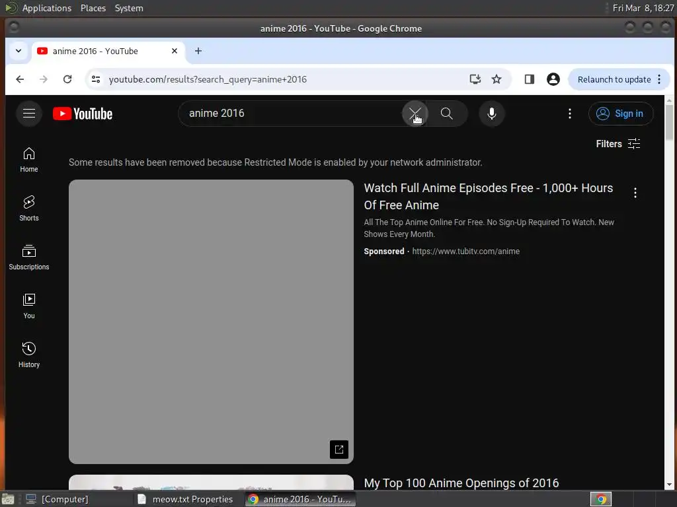Viewport: 677px width, 507px height.
Task: Open the You section in the sidebar
Action: coord(29,306)
